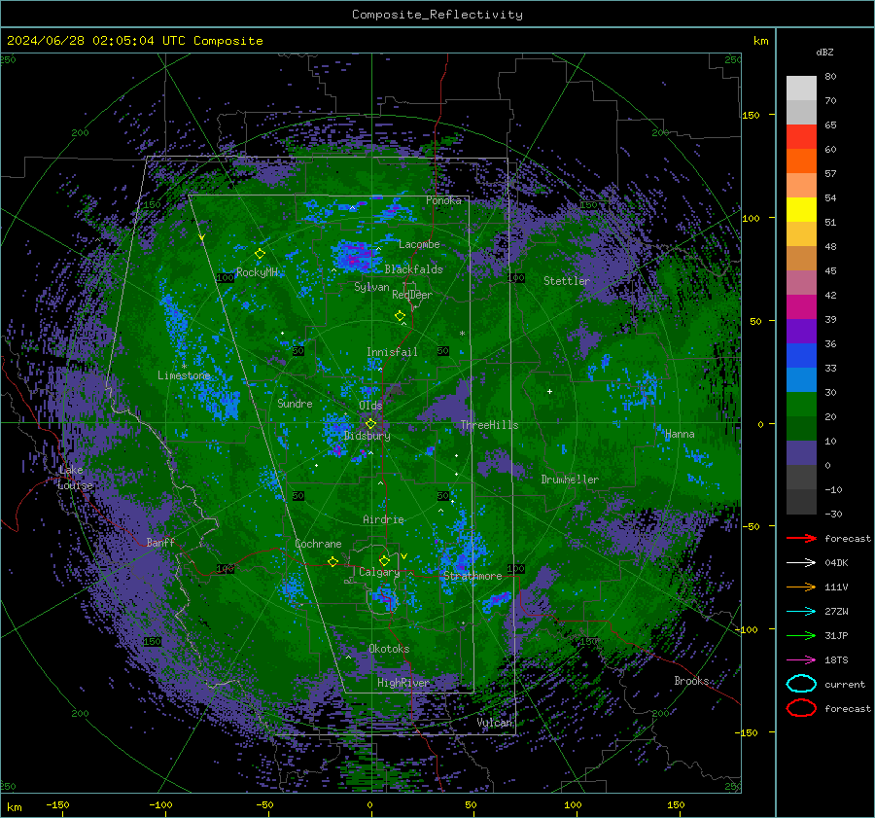This screenshot has height=818, width=875.
Task: Click the yellow diamond marker above Calgary
Action: [384, 560]
